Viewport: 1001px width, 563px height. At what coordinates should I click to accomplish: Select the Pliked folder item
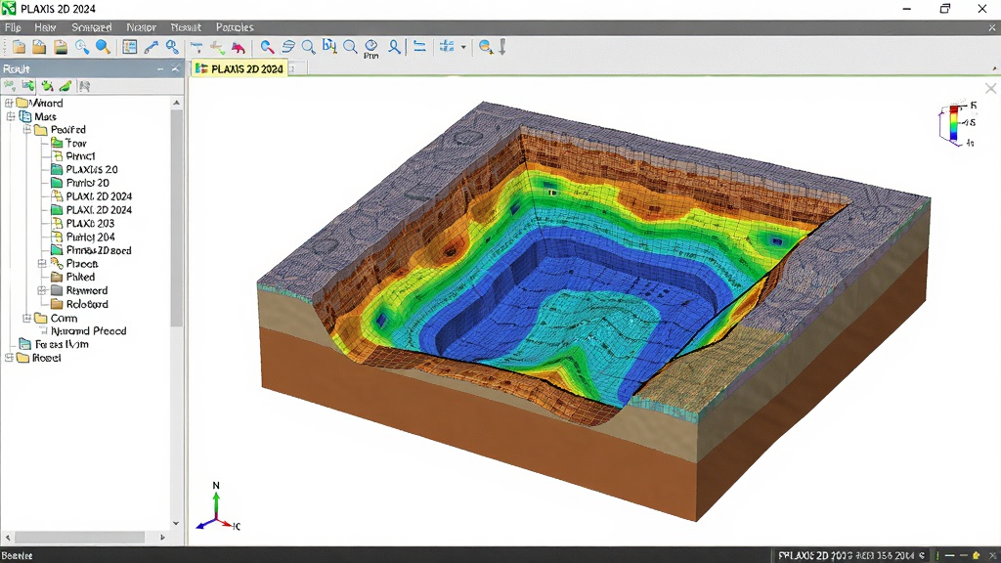[80, 277]
